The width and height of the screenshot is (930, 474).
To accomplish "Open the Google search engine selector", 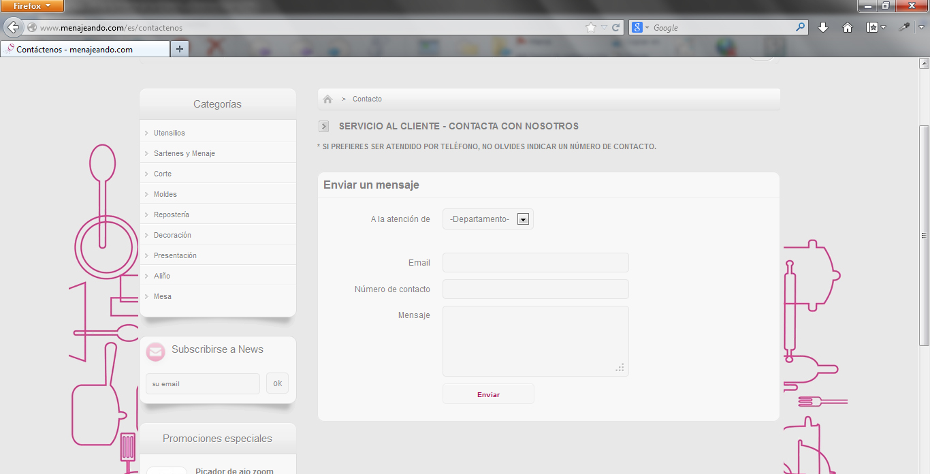I will pyautogui.click(x=640, y=28).
